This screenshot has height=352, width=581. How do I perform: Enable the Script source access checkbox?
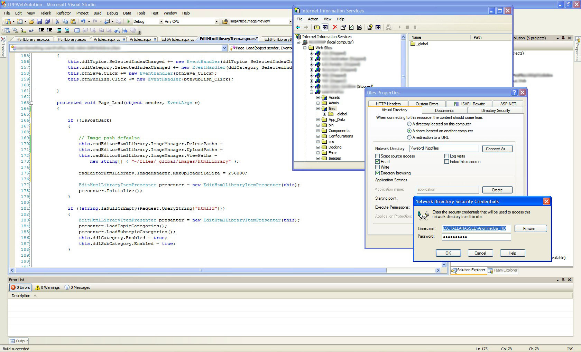click(378, 156)
